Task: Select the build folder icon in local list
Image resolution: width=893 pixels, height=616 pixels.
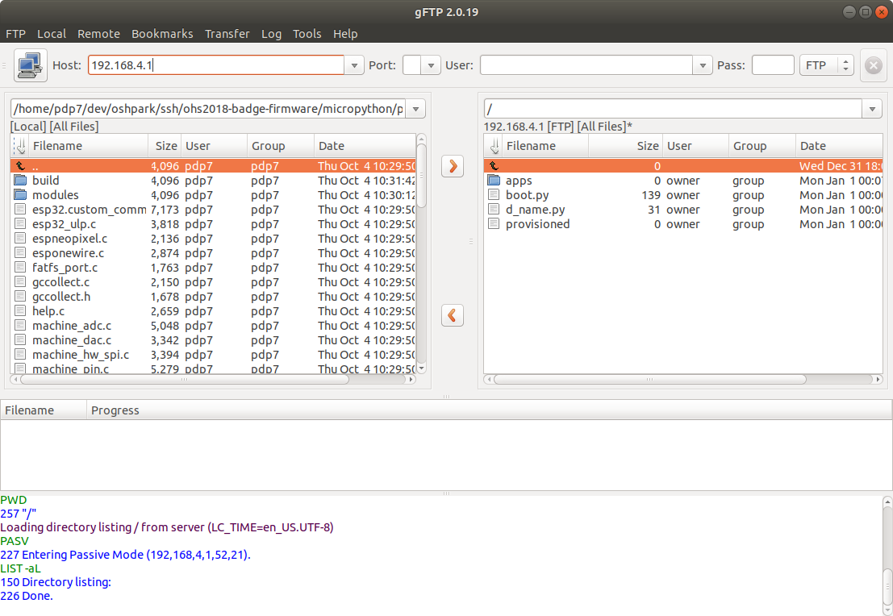Action: pyautogui.click(x=20, y=181)
